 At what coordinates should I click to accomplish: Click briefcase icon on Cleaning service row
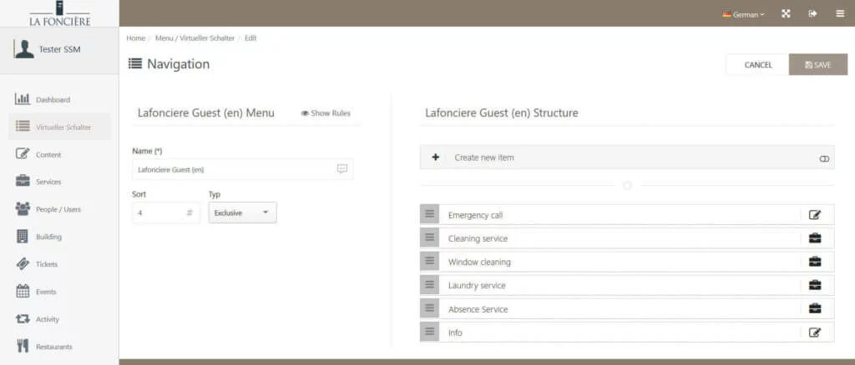pos(815,238)
